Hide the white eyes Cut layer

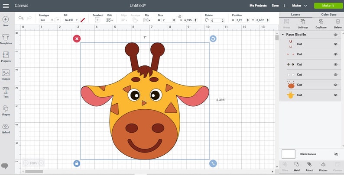pyautogui.click(x=335, y=75)
